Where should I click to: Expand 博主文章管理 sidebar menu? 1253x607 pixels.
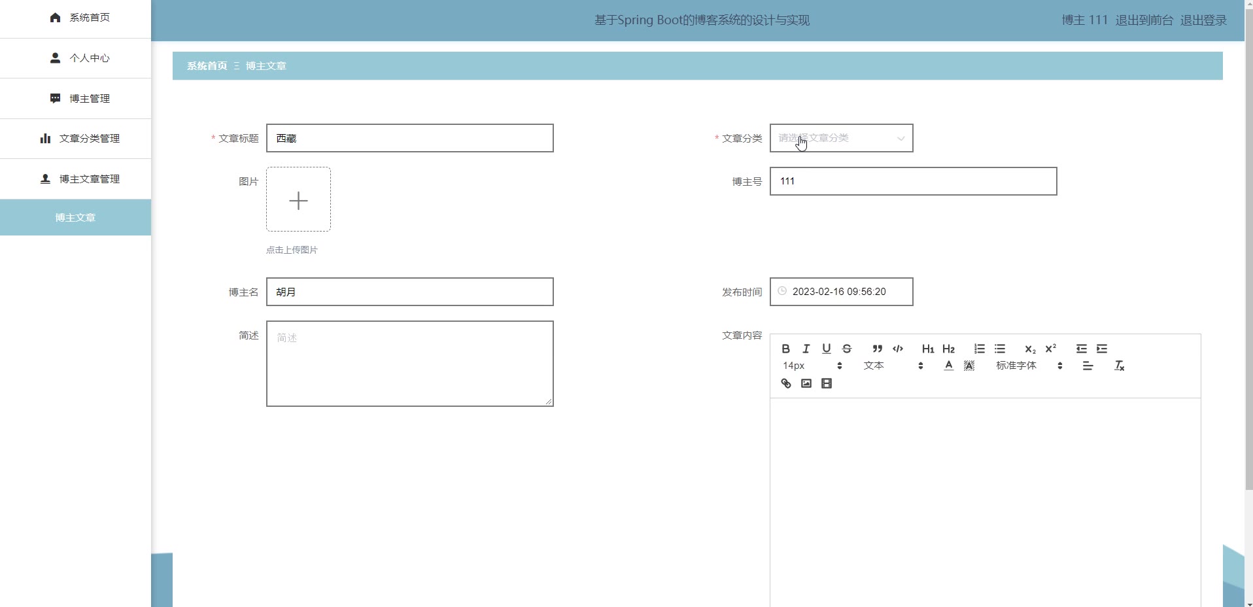point(75,179)
